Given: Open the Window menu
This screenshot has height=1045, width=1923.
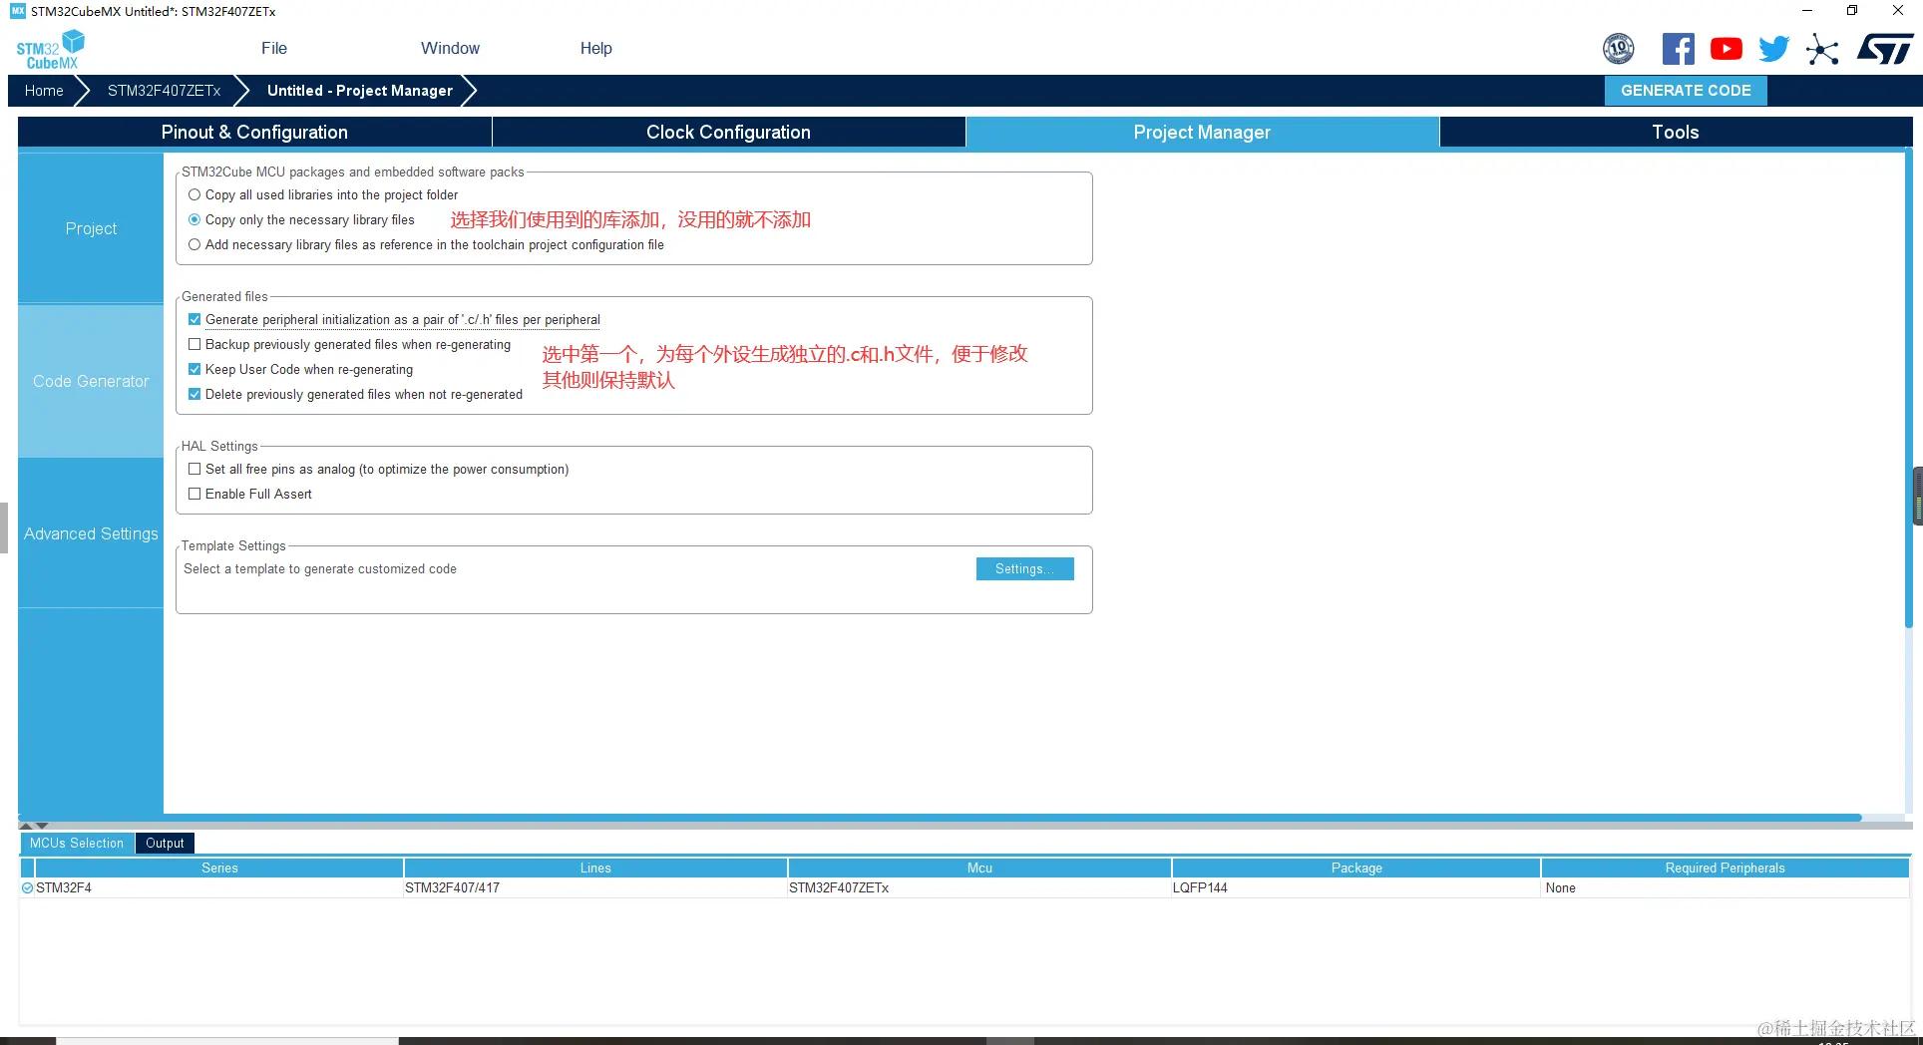Looking at the screenshot, I should pos(450,48).
